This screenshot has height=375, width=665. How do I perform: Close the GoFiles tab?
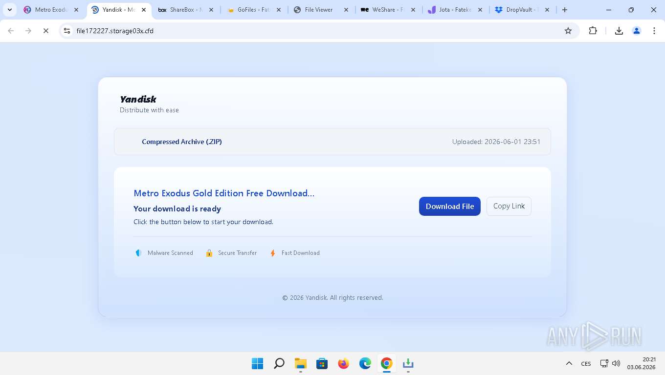[x=279, y=10]
